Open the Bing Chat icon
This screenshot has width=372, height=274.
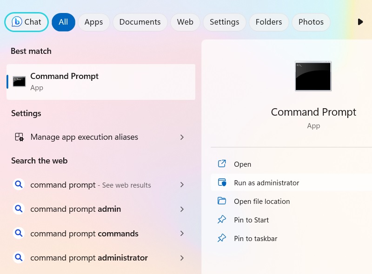[x=16, y=22]
